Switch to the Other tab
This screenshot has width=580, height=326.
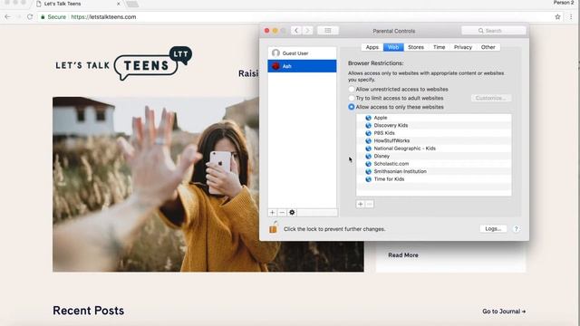[488, 47]
